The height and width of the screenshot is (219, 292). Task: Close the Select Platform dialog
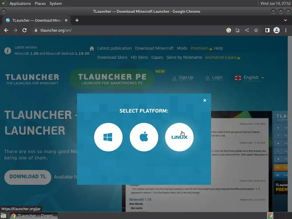[x=205, y=100]
